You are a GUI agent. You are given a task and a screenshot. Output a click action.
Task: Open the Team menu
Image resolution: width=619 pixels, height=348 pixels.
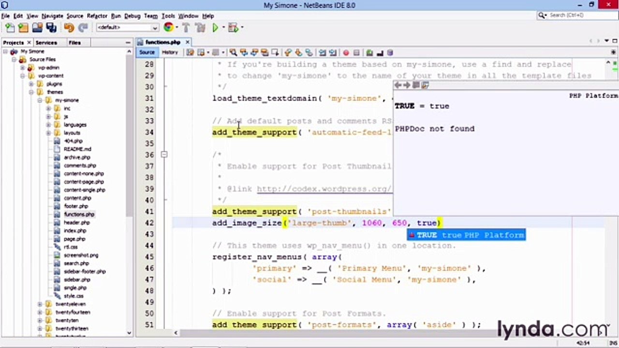click(x=151, y=16)
